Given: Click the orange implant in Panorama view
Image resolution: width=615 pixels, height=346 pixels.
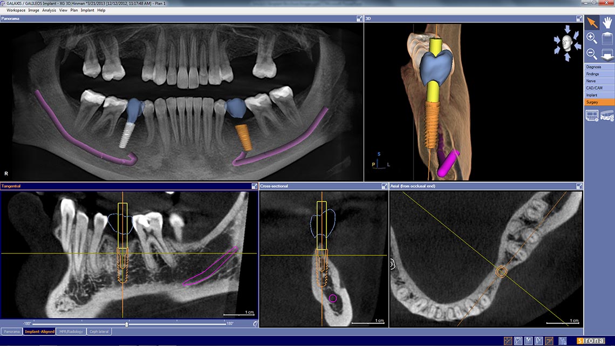Looking at the screenshot, I should [244, 138].
